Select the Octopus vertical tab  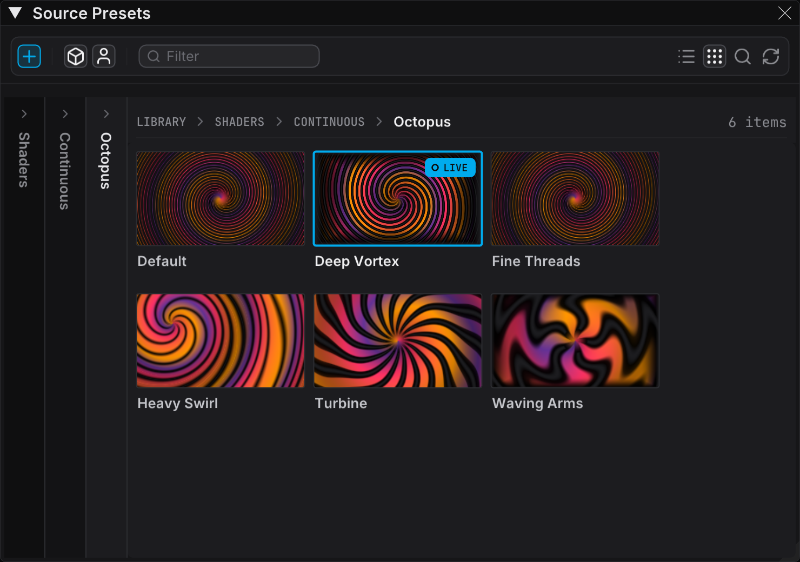tap(106, 160)
